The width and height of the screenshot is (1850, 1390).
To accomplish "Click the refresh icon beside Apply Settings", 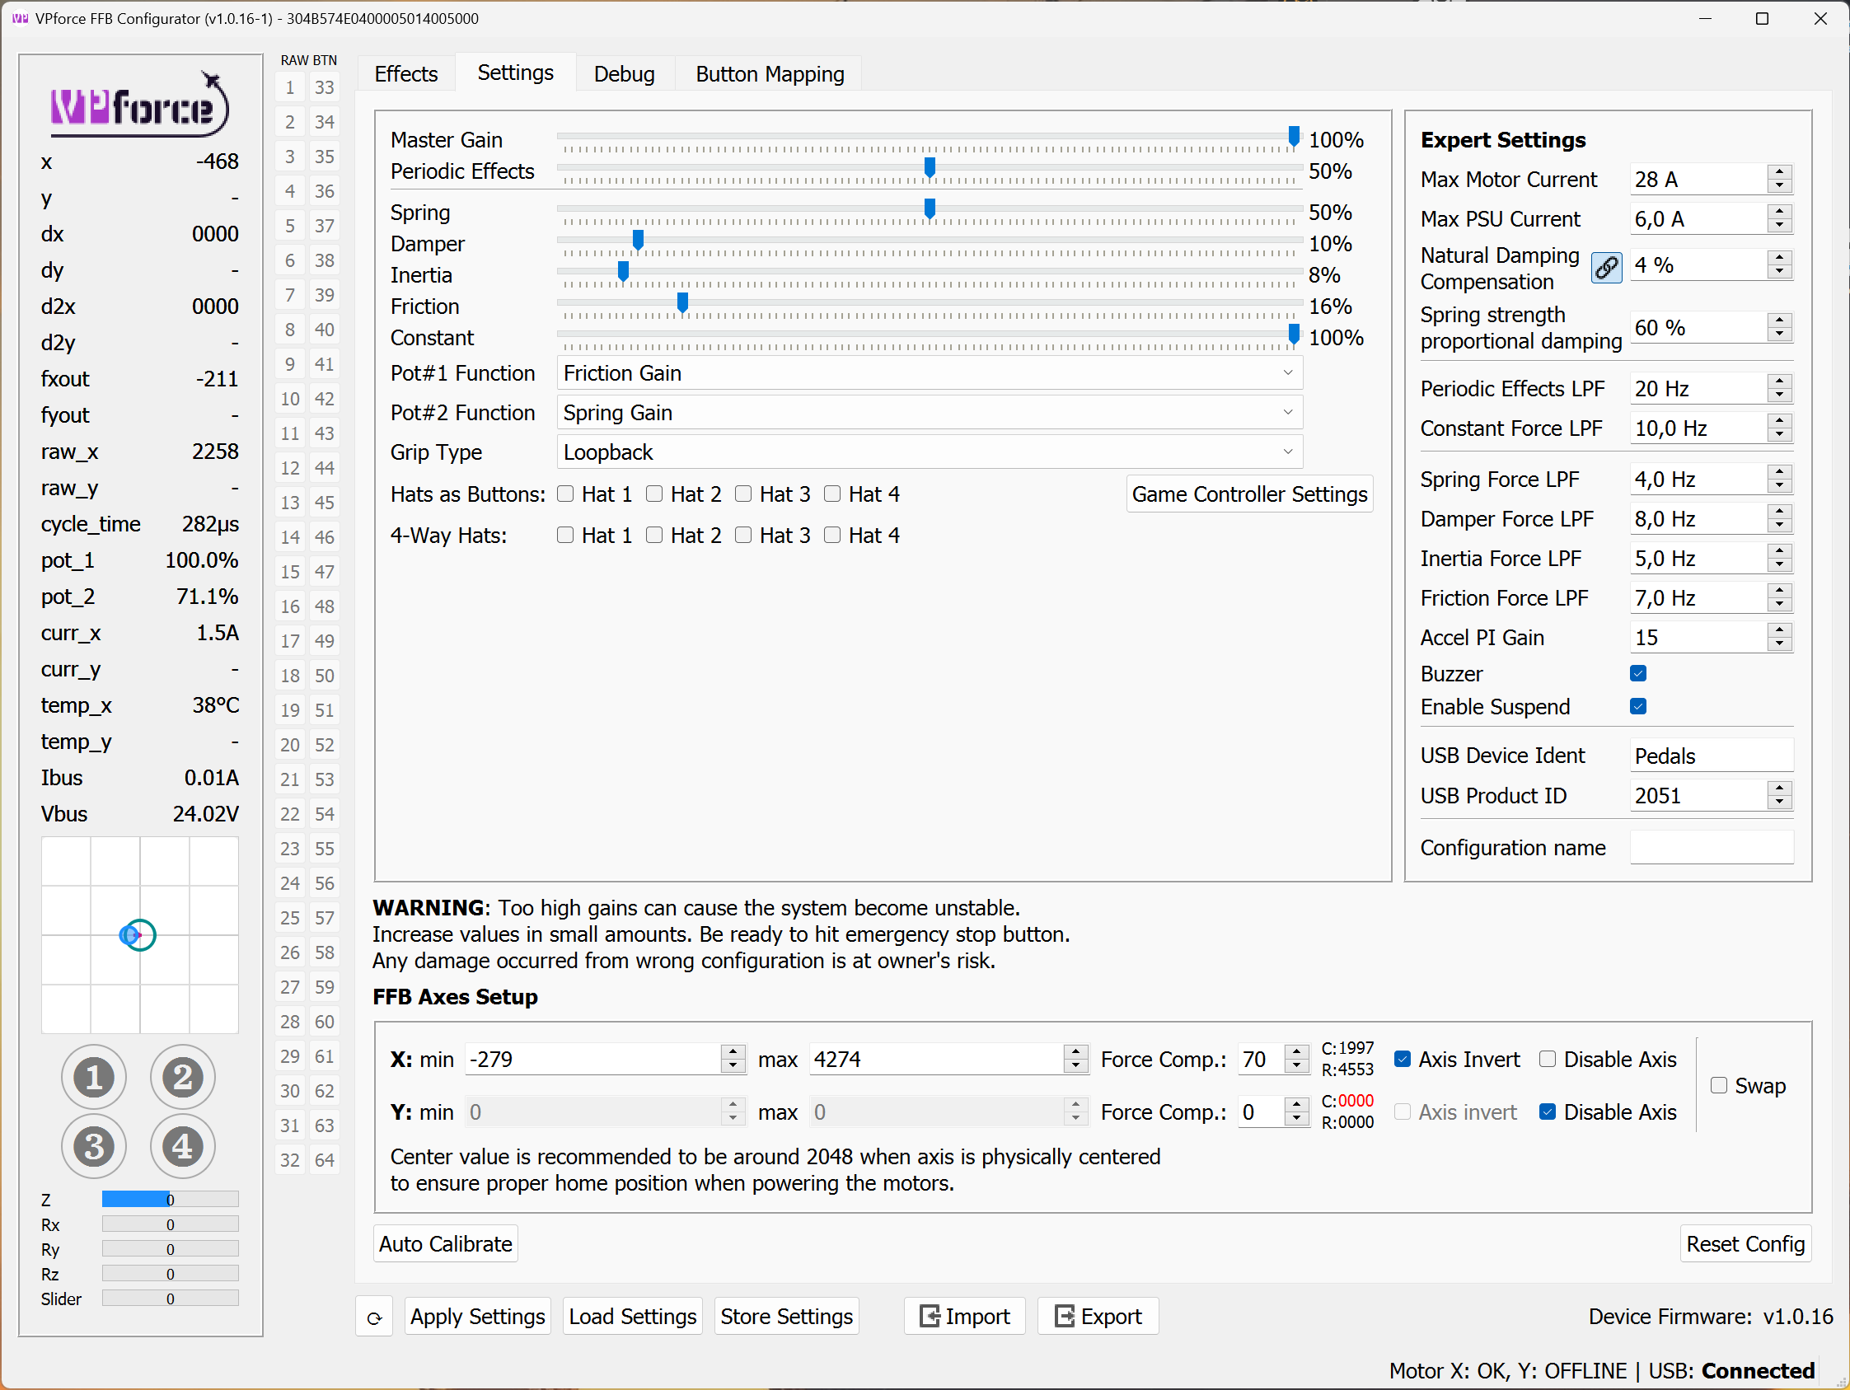I will tap(374, 1316).
